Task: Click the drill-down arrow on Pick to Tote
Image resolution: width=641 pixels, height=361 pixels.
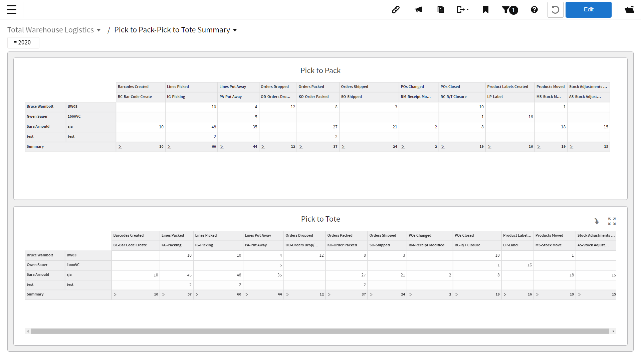Action: (x=597, y=221)
